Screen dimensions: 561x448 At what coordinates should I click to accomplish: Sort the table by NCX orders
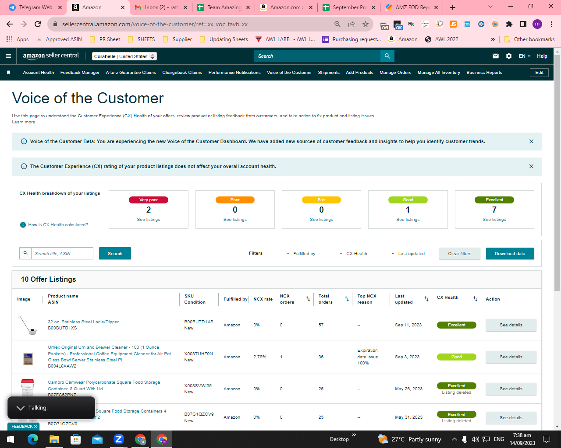[x=308, y=299]
